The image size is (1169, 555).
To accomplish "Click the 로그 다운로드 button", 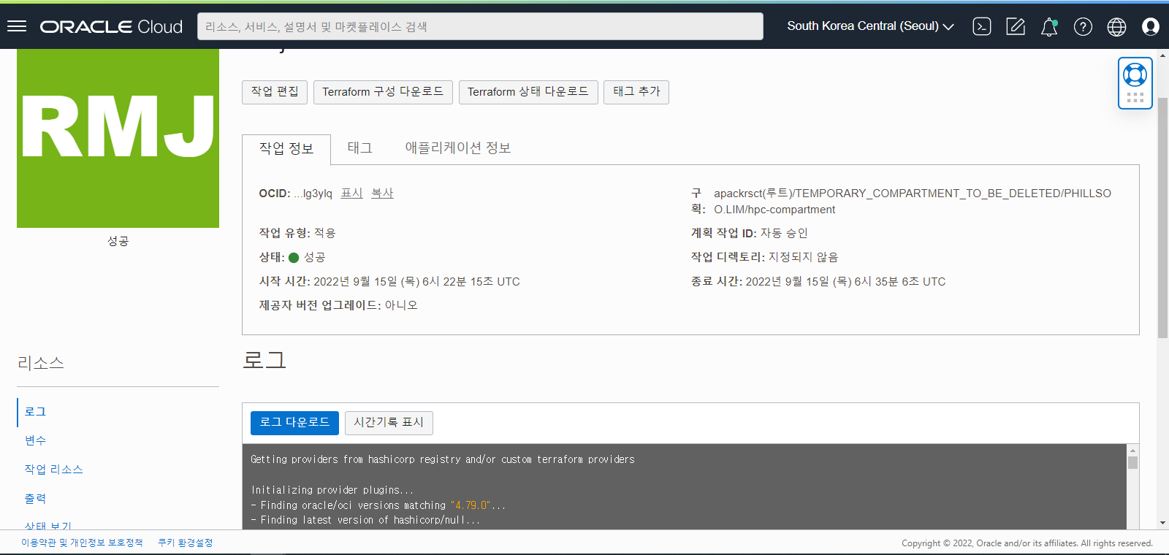I will point(294,423).
